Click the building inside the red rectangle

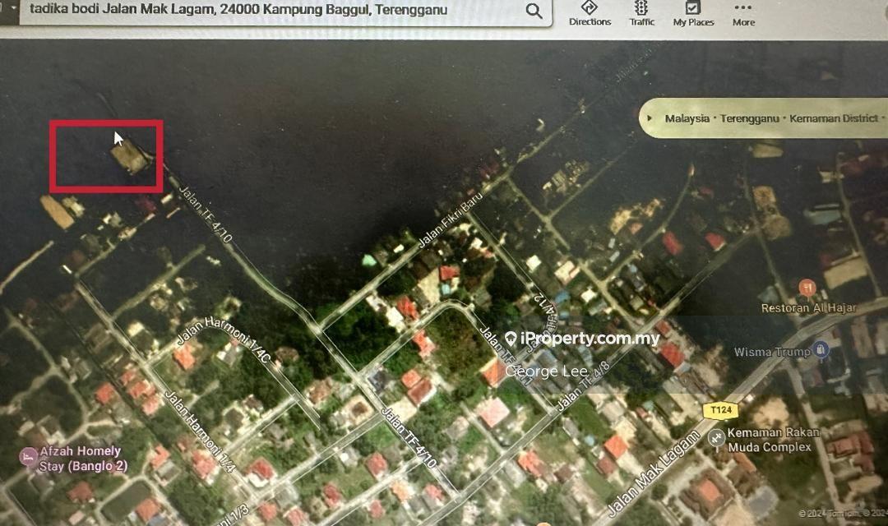130,155
